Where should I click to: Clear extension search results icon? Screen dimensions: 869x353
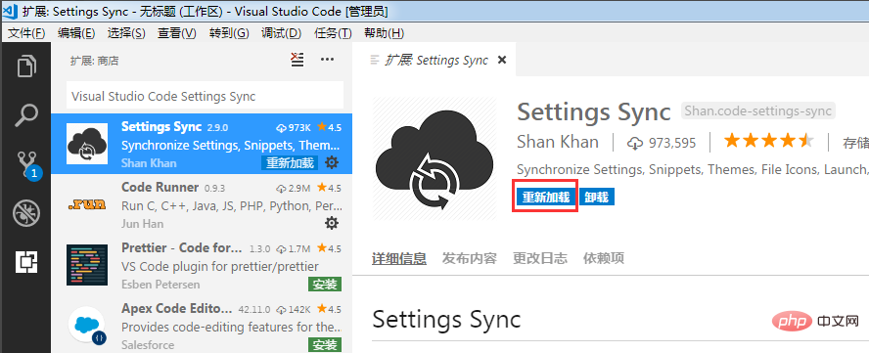297,60
